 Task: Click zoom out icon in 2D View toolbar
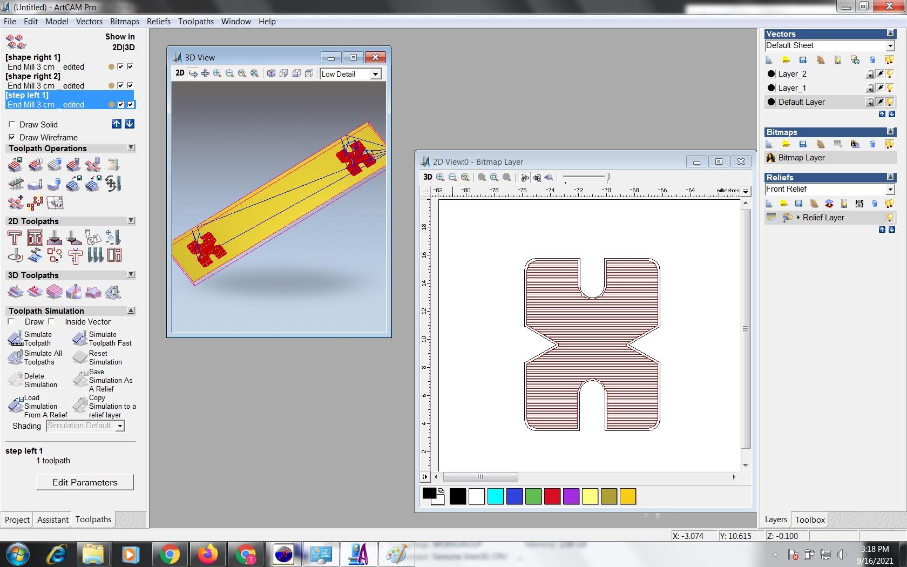(453, 177)
